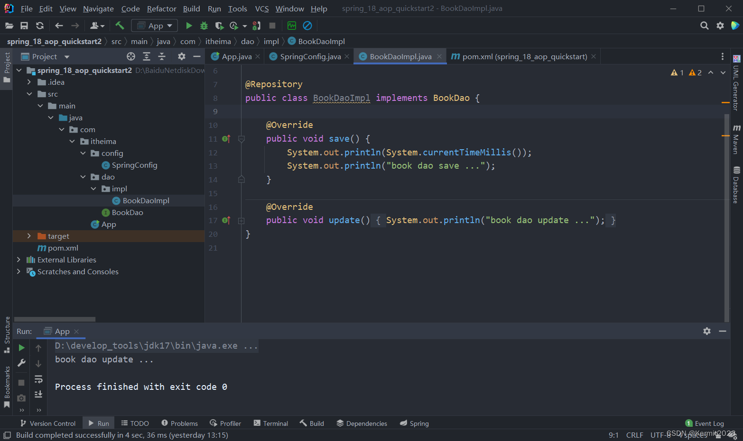The image size is (743, 441).
Task: Click the Save All toolbar icon
Action: point(24,26)
